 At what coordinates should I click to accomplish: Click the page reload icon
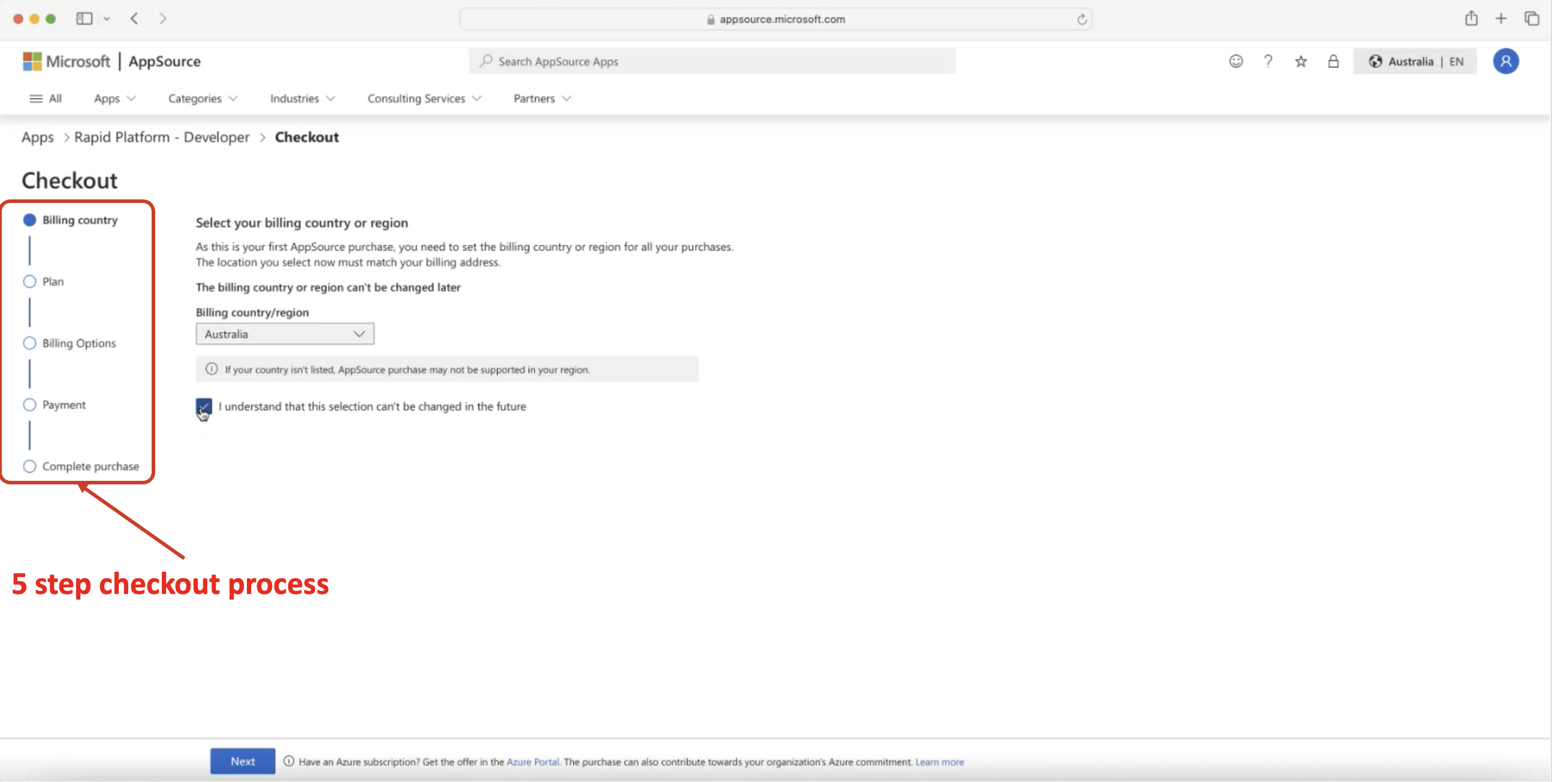[1082, 19]
